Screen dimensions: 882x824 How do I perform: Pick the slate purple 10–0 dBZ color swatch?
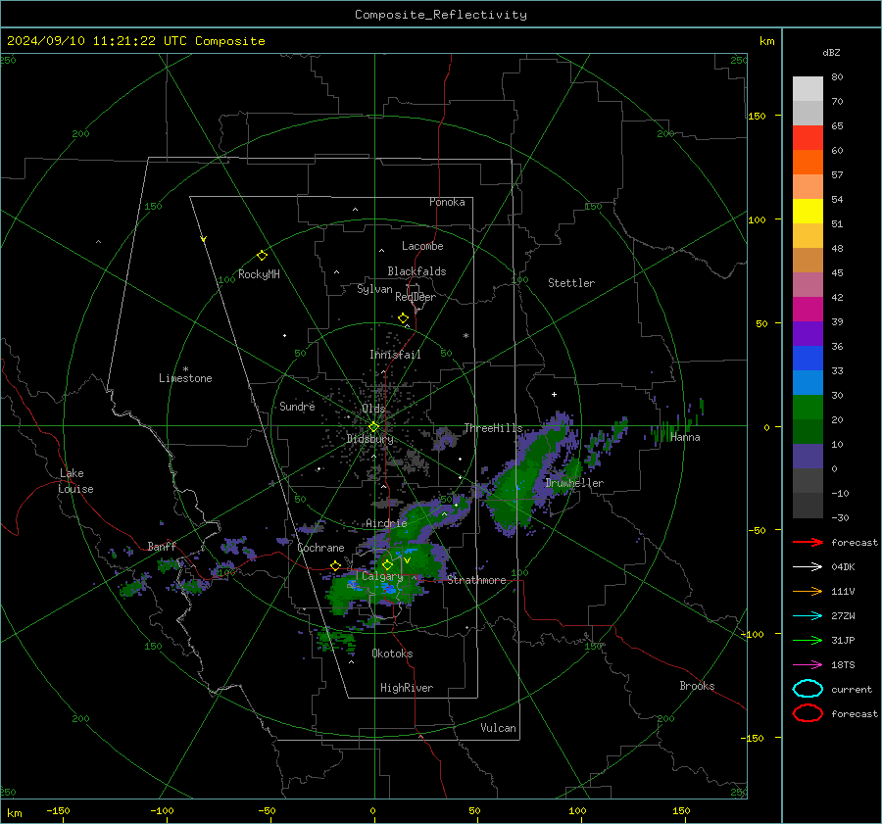(808, 457)
